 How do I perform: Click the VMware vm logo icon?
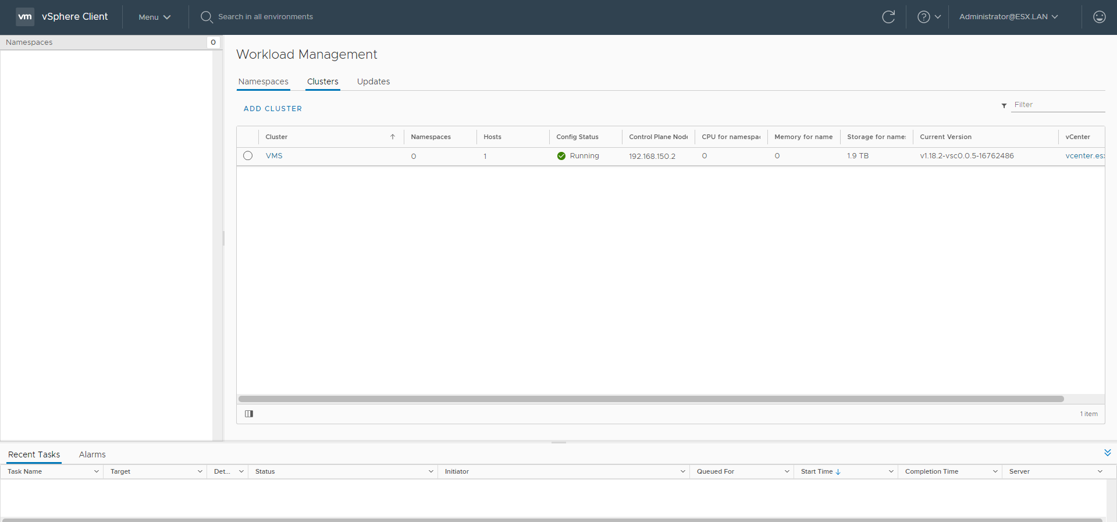25,17
